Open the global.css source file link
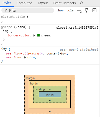 pos(77,28)
